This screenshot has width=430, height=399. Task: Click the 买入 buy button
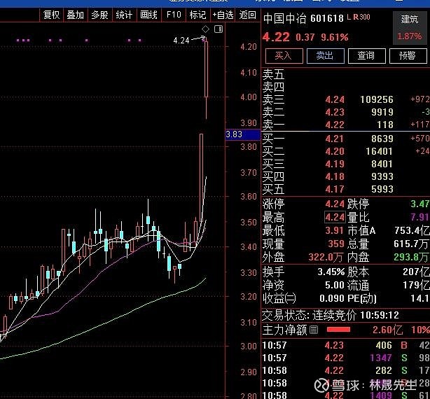[x=284, y=56]
